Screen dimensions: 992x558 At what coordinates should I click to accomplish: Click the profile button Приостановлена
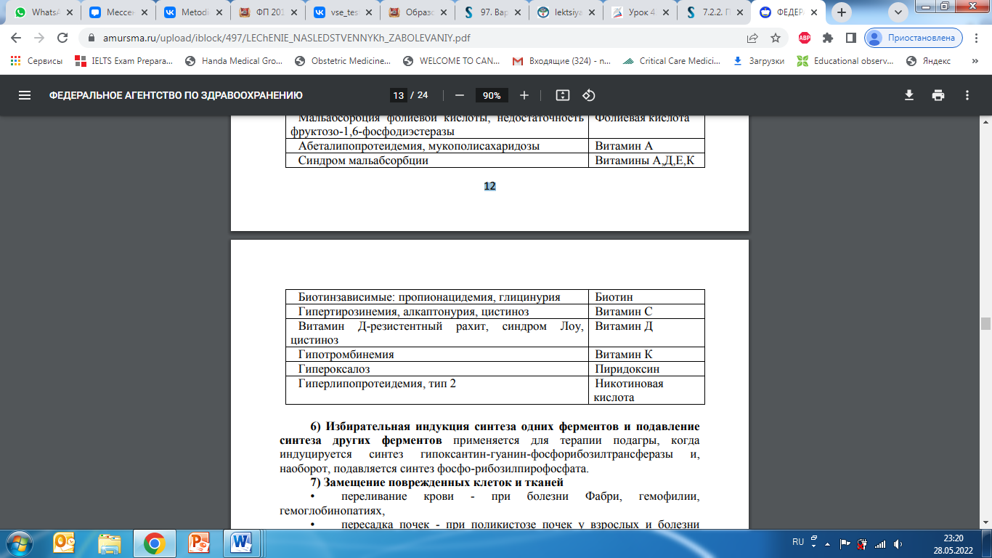(914, 38)
